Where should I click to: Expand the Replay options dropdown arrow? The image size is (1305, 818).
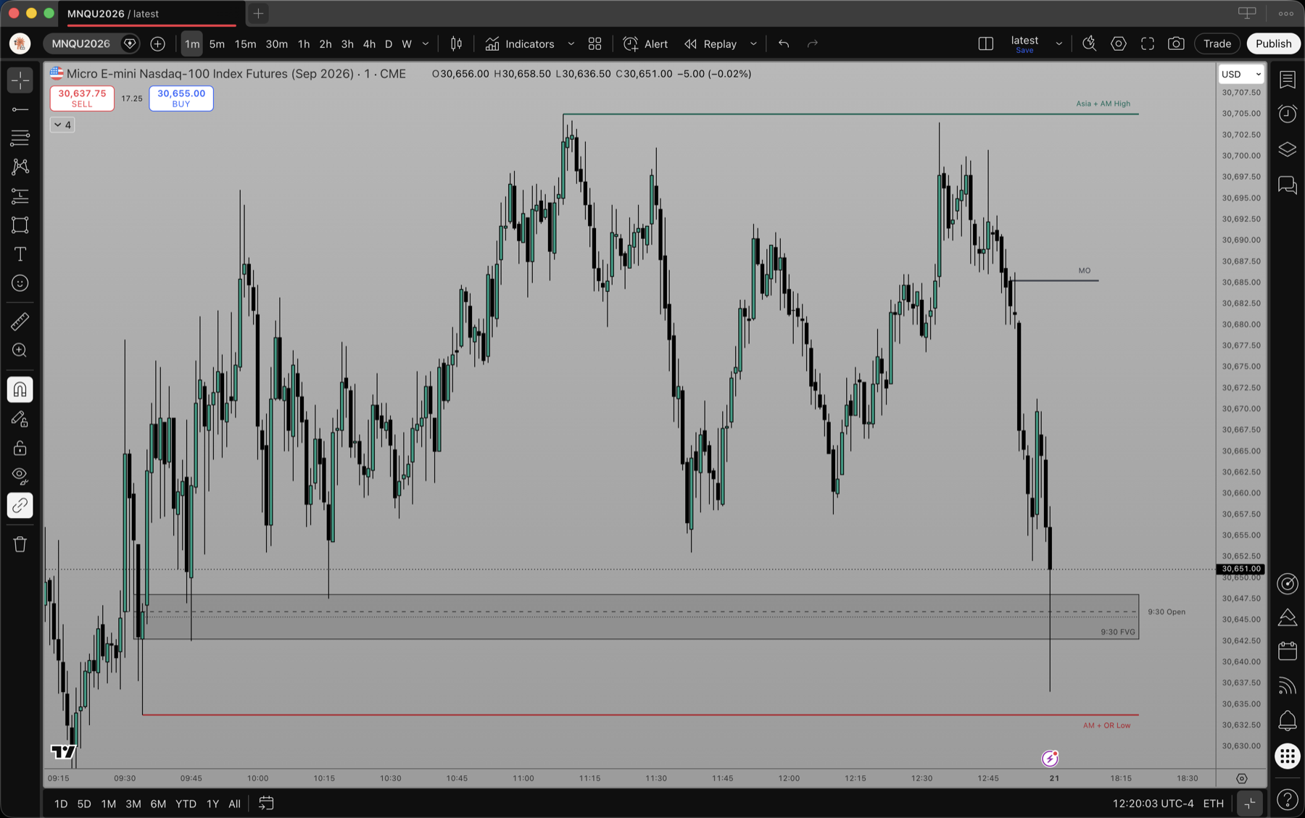click(x=754, y=44)
